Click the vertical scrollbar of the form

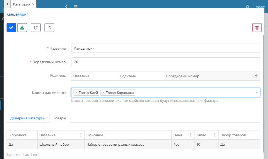(x=263, y=94)
